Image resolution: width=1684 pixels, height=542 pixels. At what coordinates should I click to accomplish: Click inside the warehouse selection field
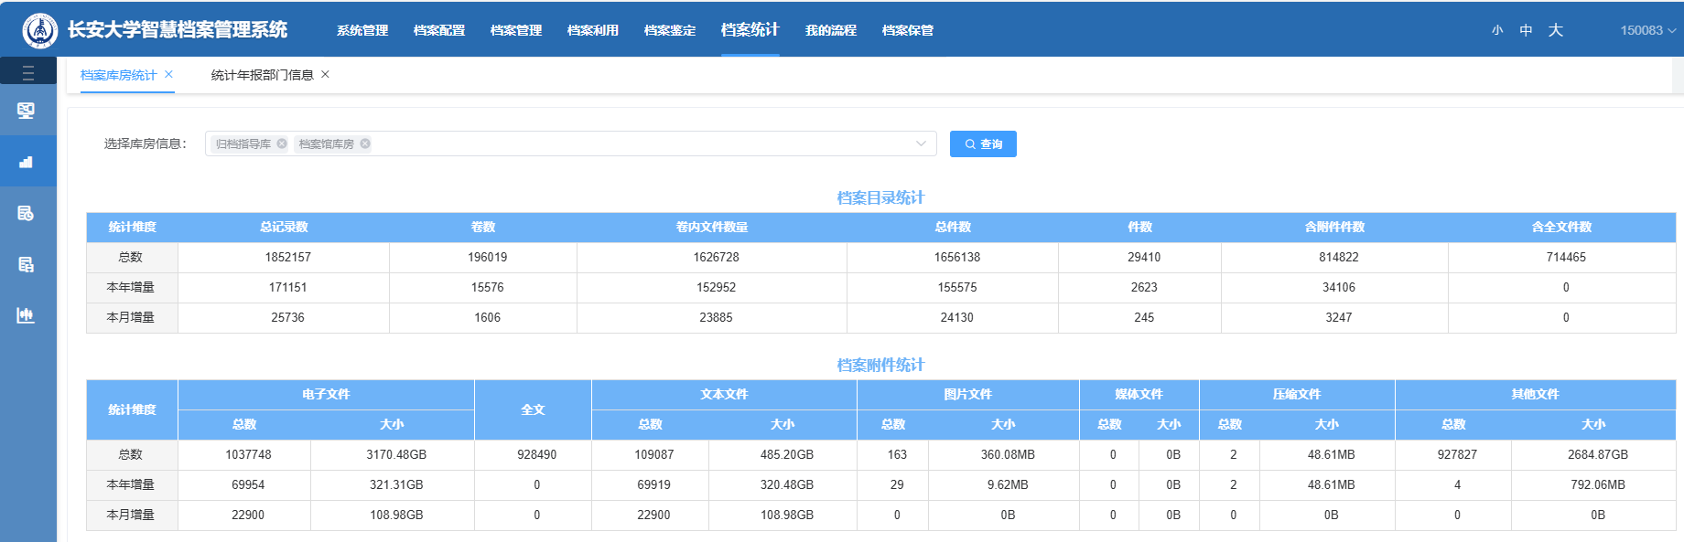641,143
